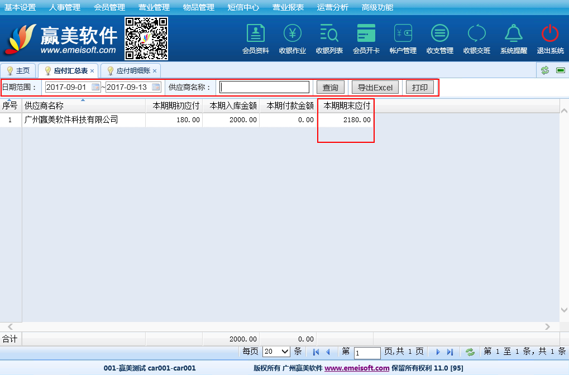
Task: Click the 导出Excel export button
Action: pyautogui.click(x=375, y=88)
